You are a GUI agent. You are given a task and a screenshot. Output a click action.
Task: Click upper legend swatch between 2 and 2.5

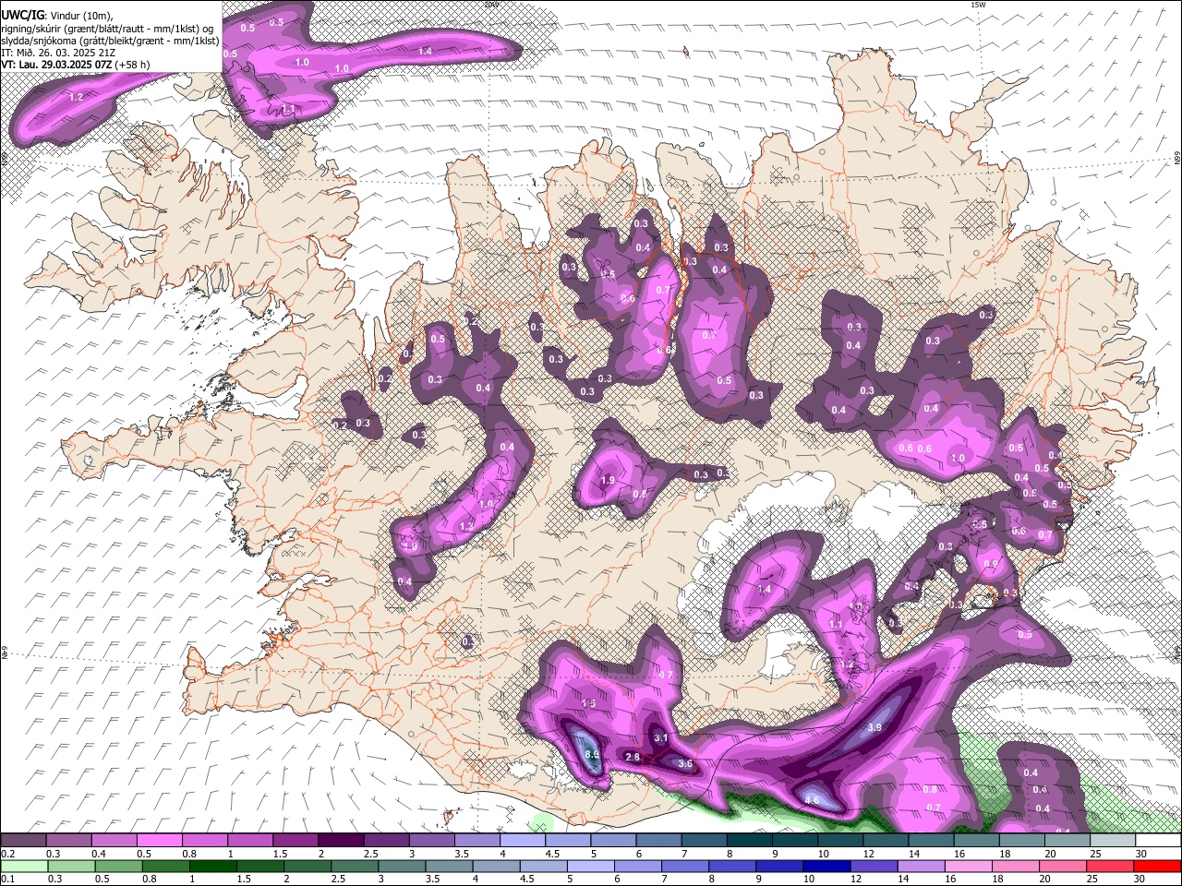[341, 840]
